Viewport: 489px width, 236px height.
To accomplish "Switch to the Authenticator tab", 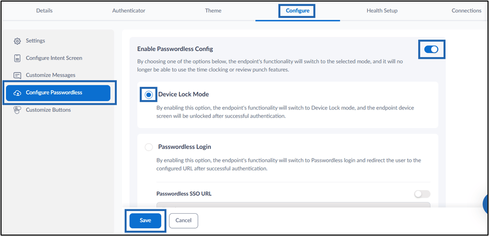I will (x=129, y=11).
